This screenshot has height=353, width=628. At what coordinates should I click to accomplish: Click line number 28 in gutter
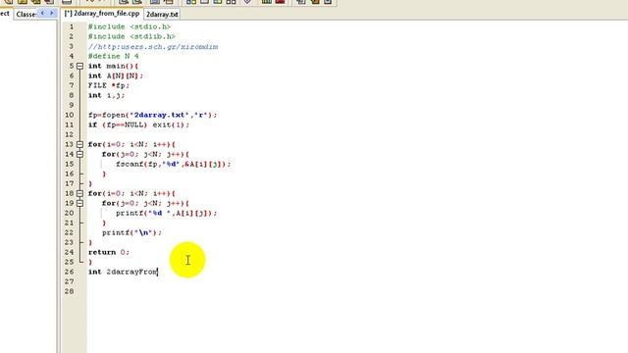(70, 292)
